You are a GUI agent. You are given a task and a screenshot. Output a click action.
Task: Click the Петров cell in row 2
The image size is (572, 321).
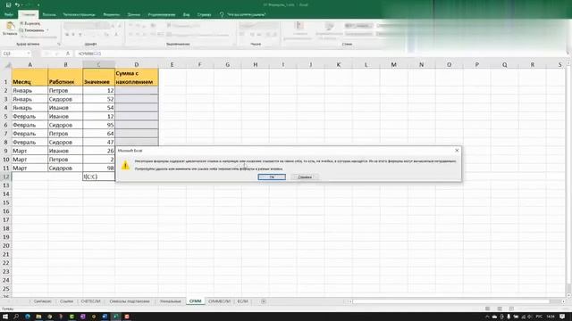tap(65, 90)
